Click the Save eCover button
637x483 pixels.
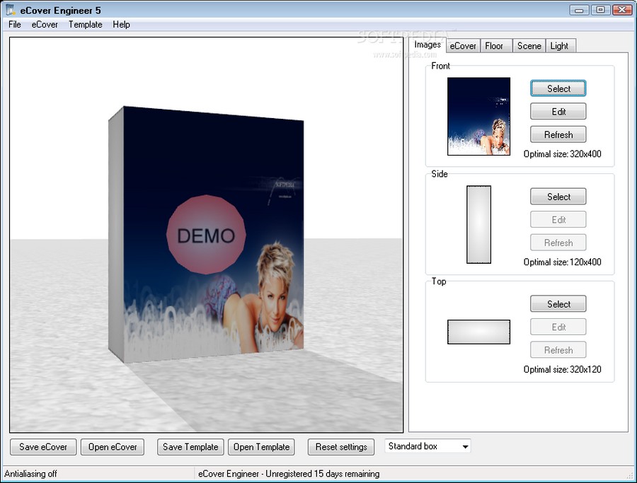43,447
